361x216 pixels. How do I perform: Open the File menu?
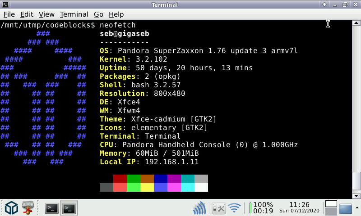pos(9,14)
